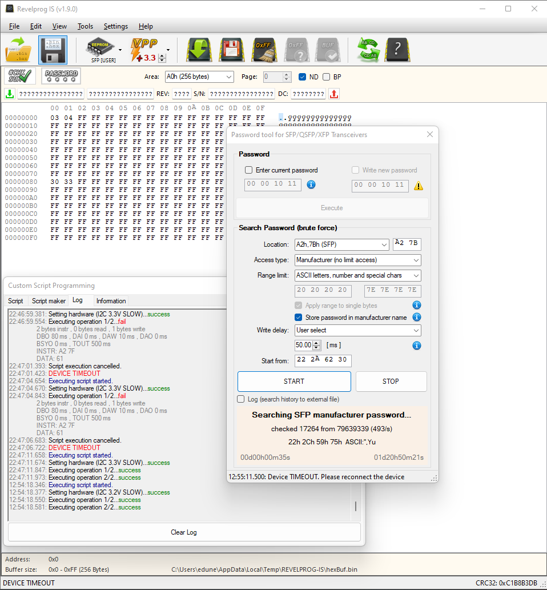
Task: Select the Log tab
Action: pyautogui.click(x=78, y=300)
